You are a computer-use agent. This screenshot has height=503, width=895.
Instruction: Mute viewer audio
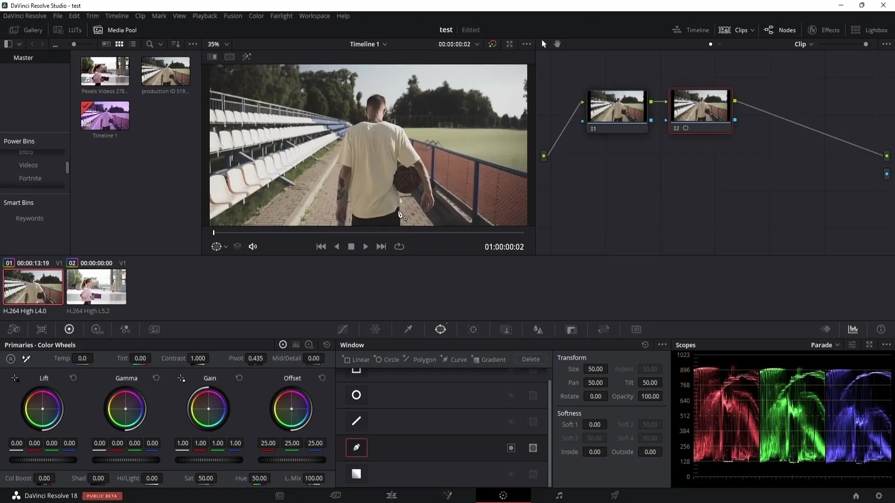253,246
